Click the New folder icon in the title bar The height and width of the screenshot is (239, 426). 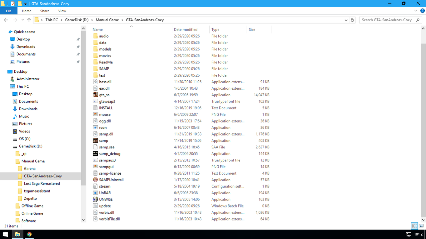pos(20,4)
